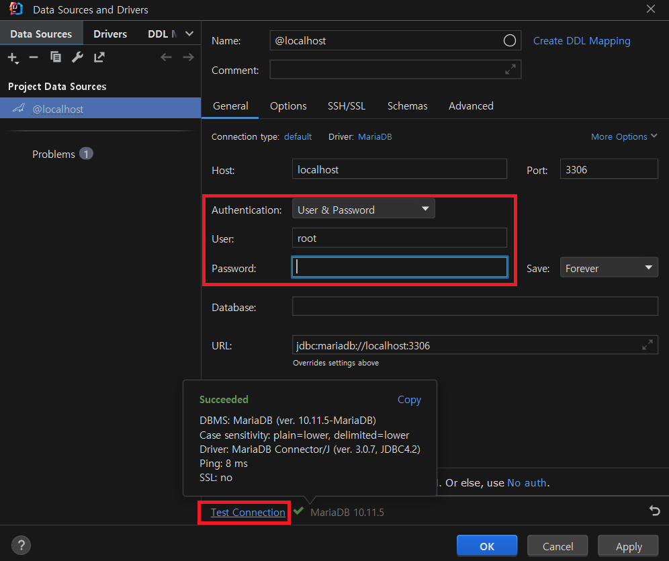This screenshot has height=561, width=669.
Task: Open the Advanced tab
Action: pyautogui.click(x=471, y=105)
